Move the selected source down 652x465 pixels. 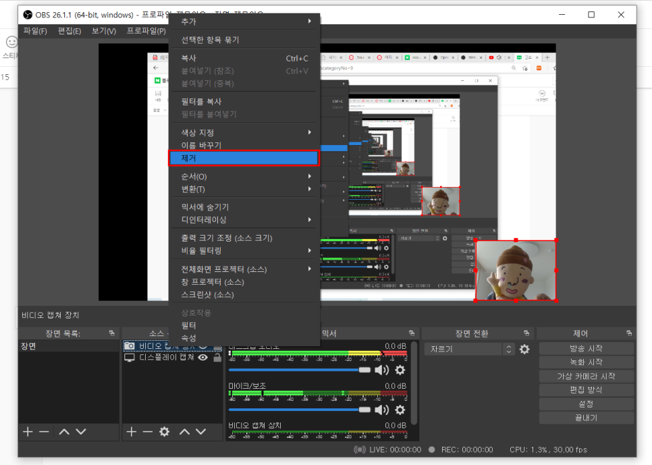pos(201,432)
